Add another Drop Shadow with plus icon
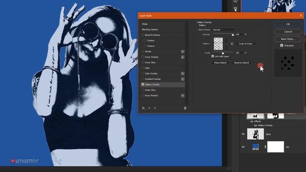 (183, 96)
